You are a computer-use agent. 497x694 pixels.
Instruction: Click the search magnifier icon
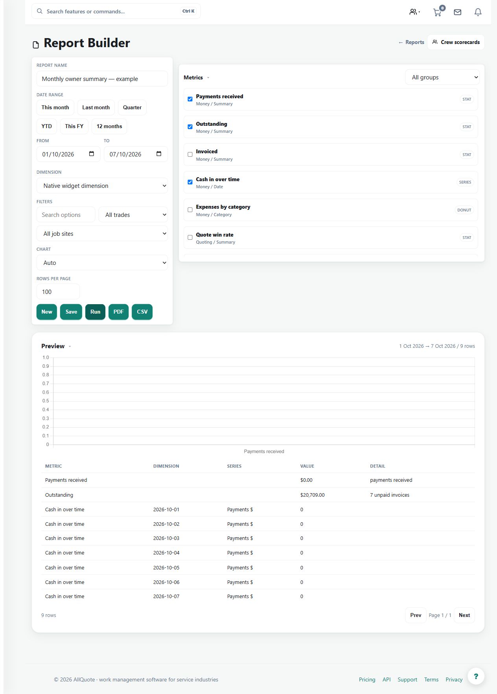click(40, 11)
